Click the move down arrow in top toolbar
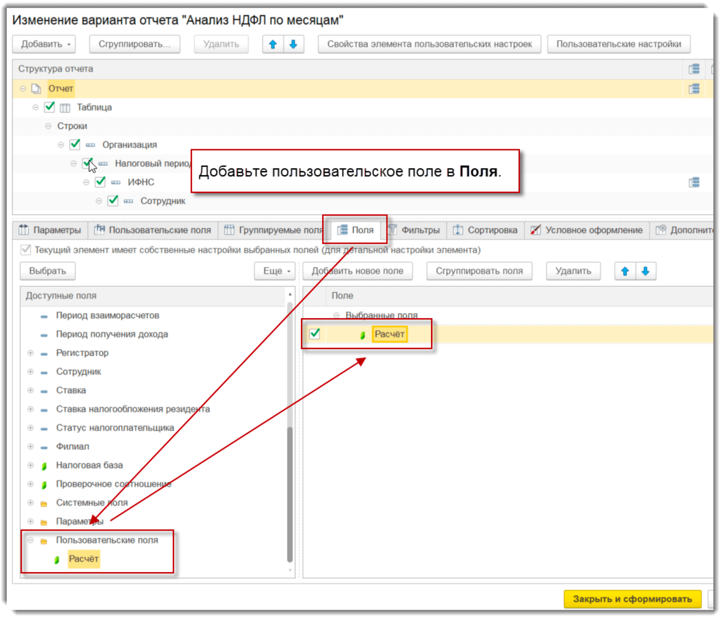 pyautogui.click(x=293, y=44)
